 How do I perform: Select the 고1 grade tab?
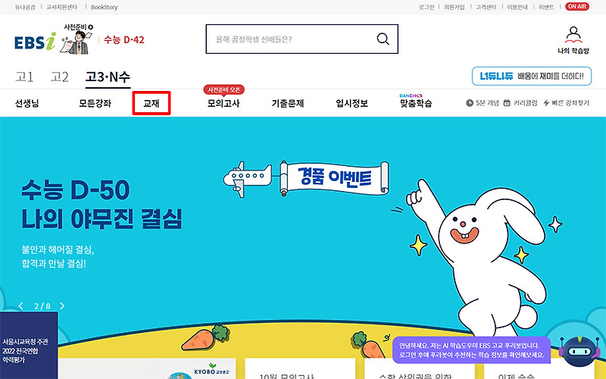tap(24, 77)
